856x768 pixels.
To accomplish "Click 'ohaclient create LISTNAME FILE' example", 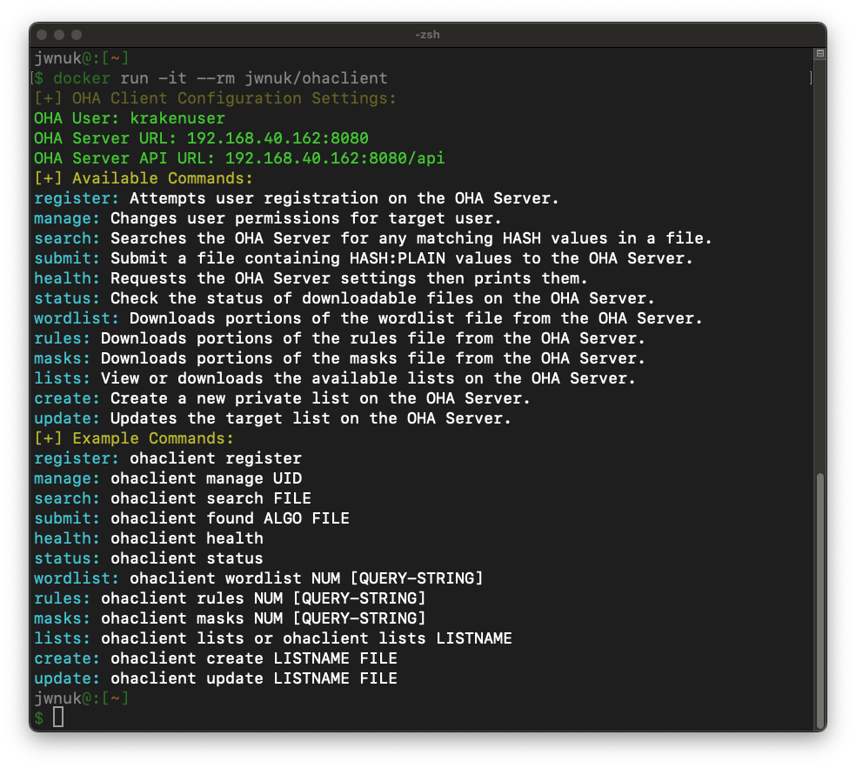I will (254, 658).
